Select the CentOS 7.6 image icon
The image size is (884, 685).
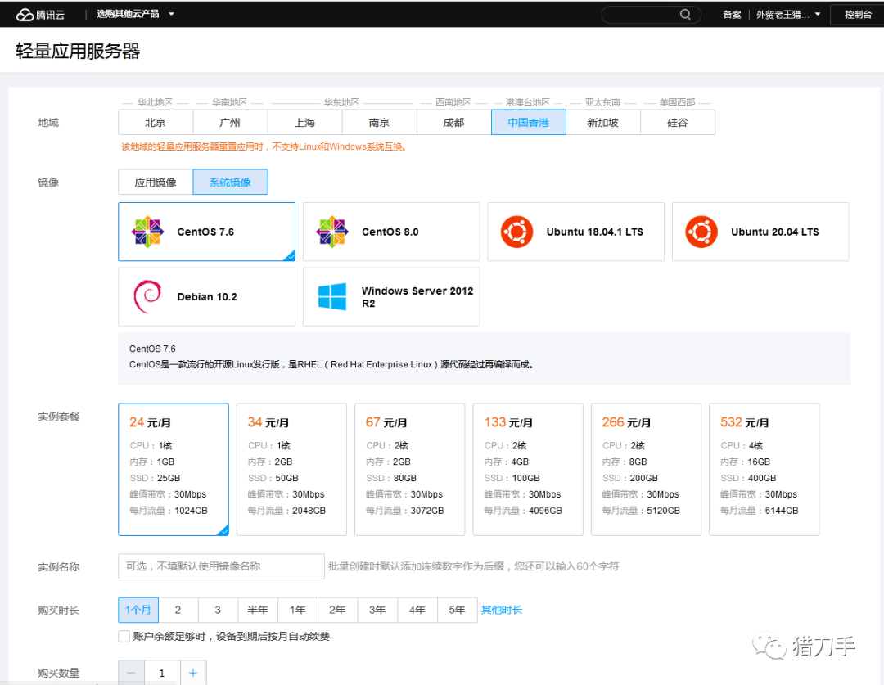(x=147, y=232)
